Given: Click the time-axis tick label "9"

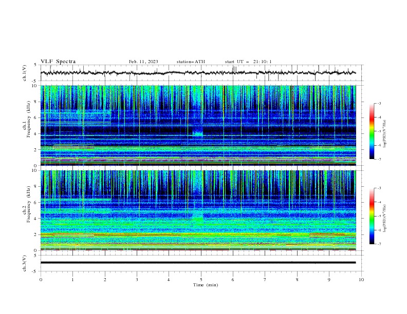Looking at the screenshot, I should point(329,280).
